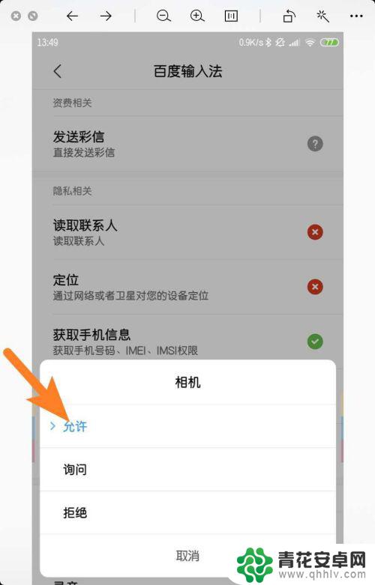Select 询问 option in camera dialog
Viewport: 375px width, 585px height.
187,470
